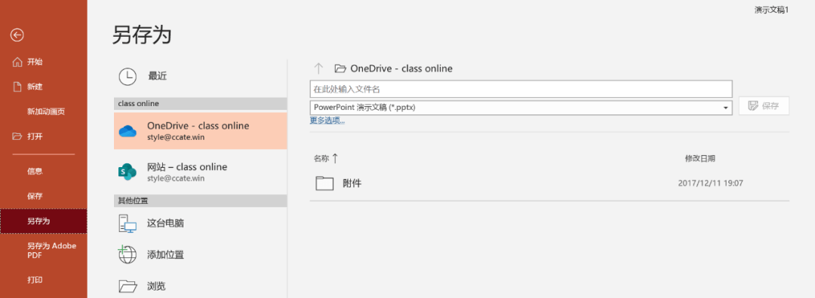Select 另存为 in the sidebar

(x=44, y=221)
